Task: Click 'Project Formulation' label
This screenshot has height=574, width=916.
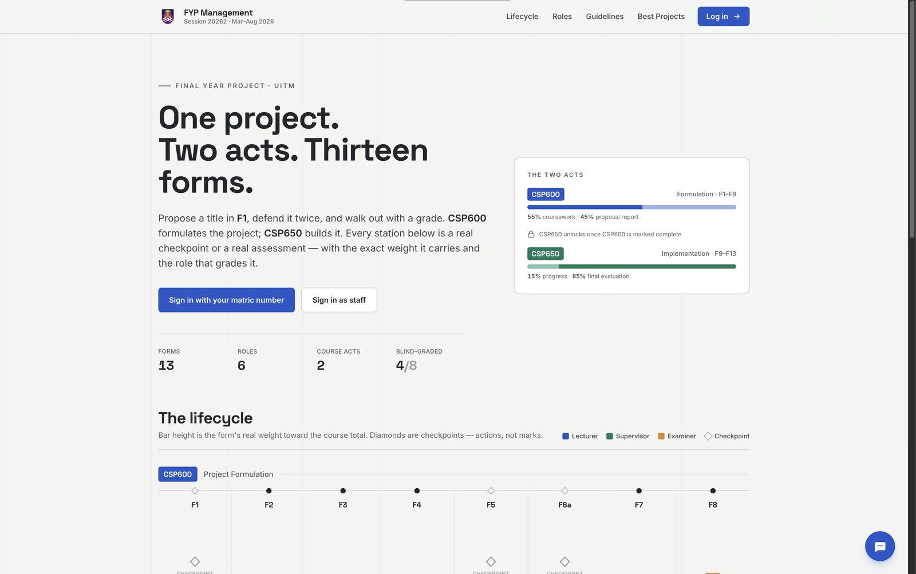Action: pos(238,474)
